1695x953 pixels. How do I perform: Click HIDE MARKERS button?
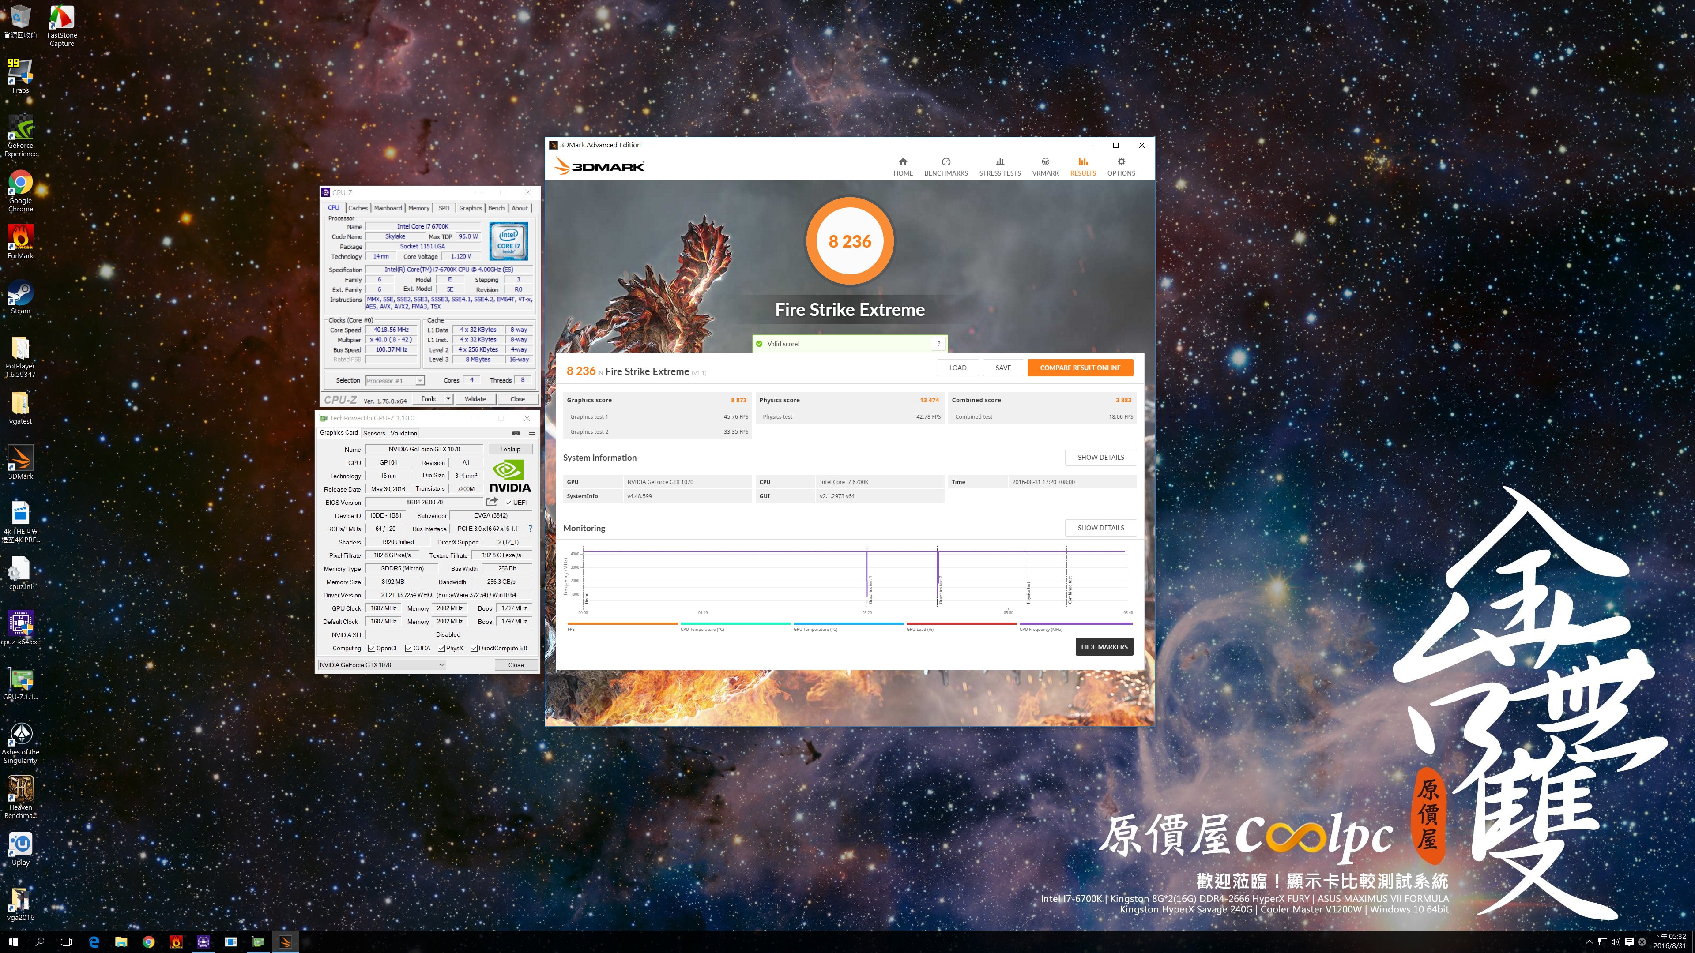(1104, 646)
